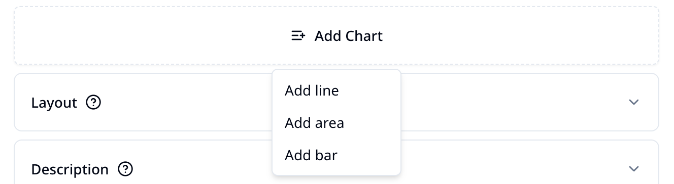Click the Add Chart list-plus icon
Viewport: 674px width, 184px height.
tap(298, 36)
